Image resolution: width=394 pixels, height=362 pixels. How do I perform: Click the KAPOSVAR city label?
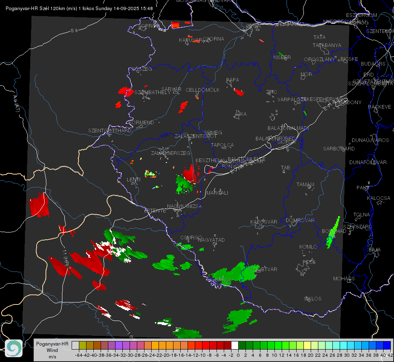pyautogui.click(x=264, y=222)
